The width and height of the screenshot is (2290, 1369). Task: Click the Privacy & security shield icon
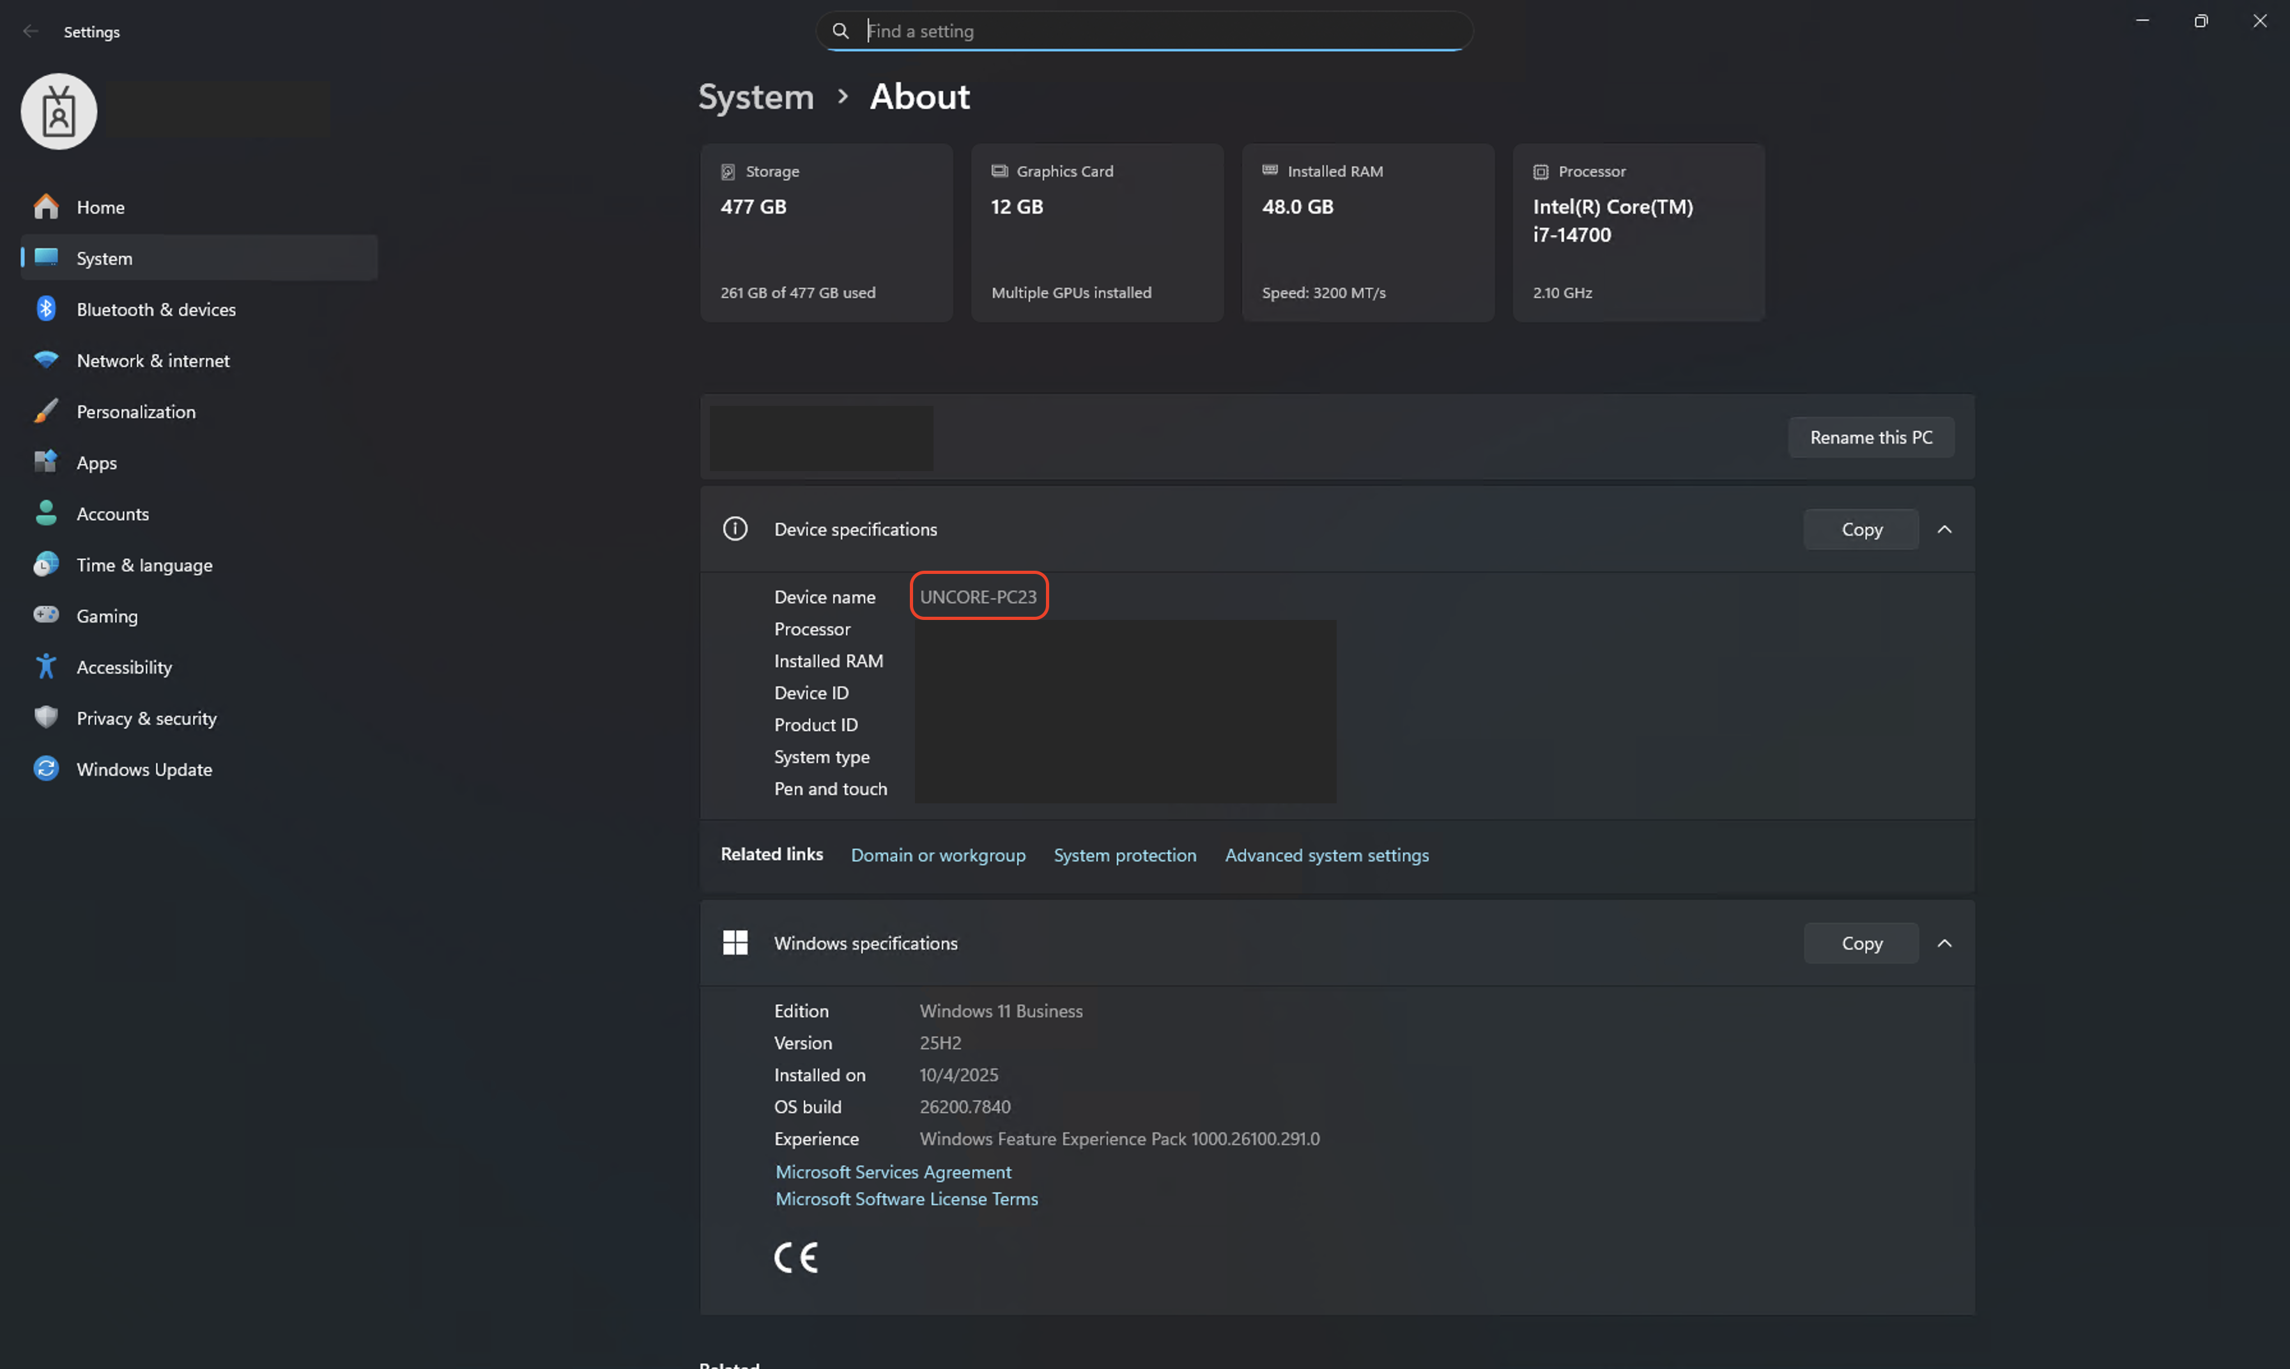(x=46, y=718)
